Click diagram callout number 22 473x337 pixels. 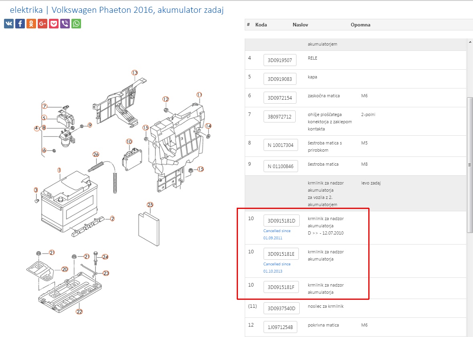(x=79, y=311)
